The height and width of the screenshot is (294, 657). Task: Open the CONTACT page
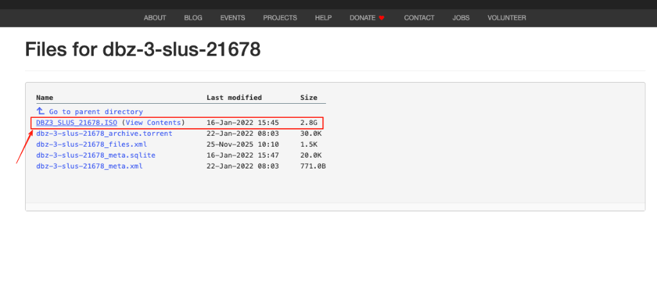pos(419,18)
